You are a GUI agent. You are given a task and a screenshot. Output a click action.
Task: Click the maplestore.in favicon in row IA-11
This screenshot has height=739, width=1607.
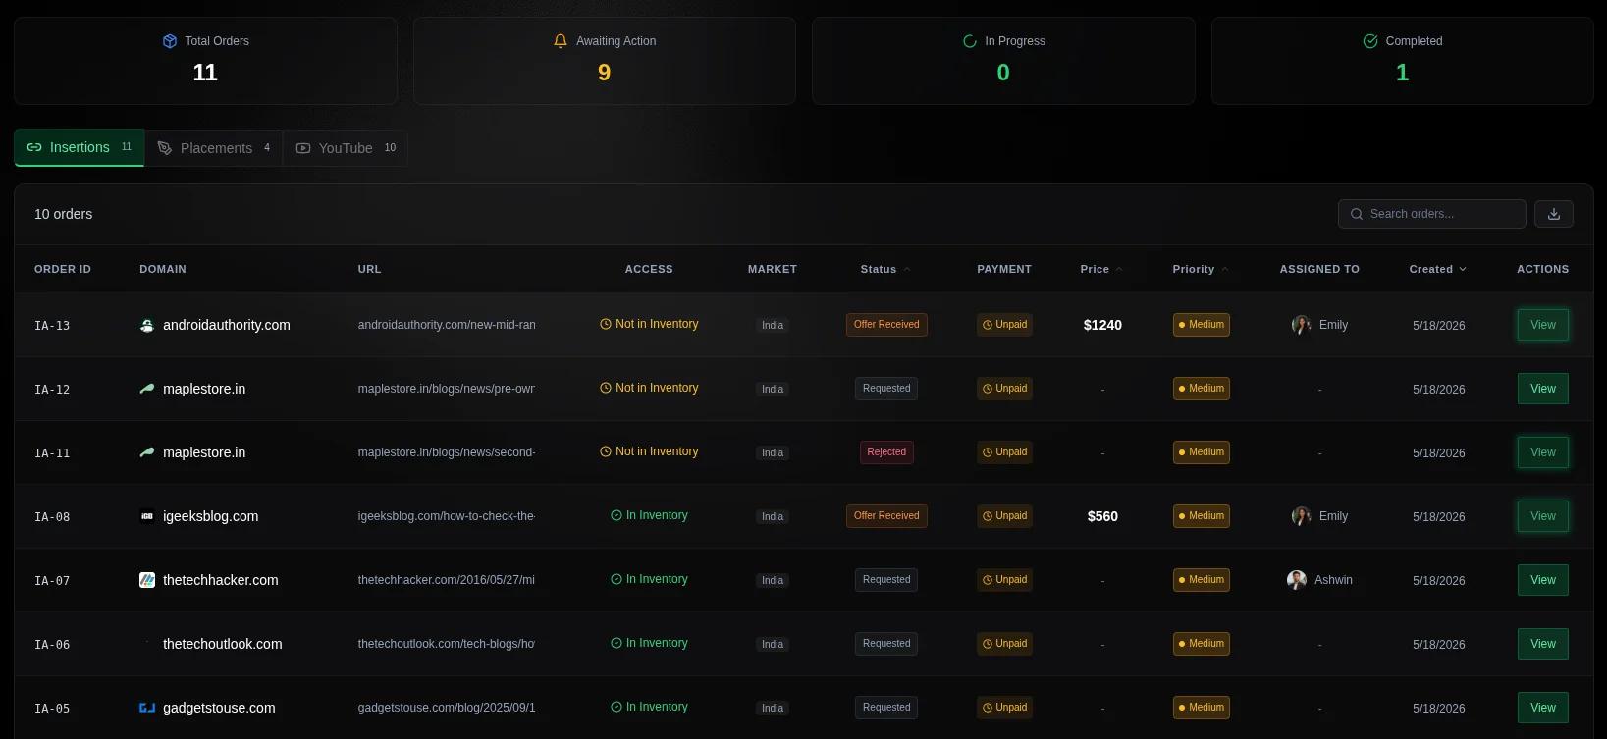[x=147, y=452]
